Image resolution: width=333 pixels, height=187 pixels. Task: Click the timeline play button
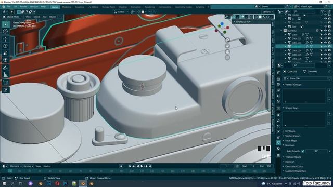[x=142, y=166]
